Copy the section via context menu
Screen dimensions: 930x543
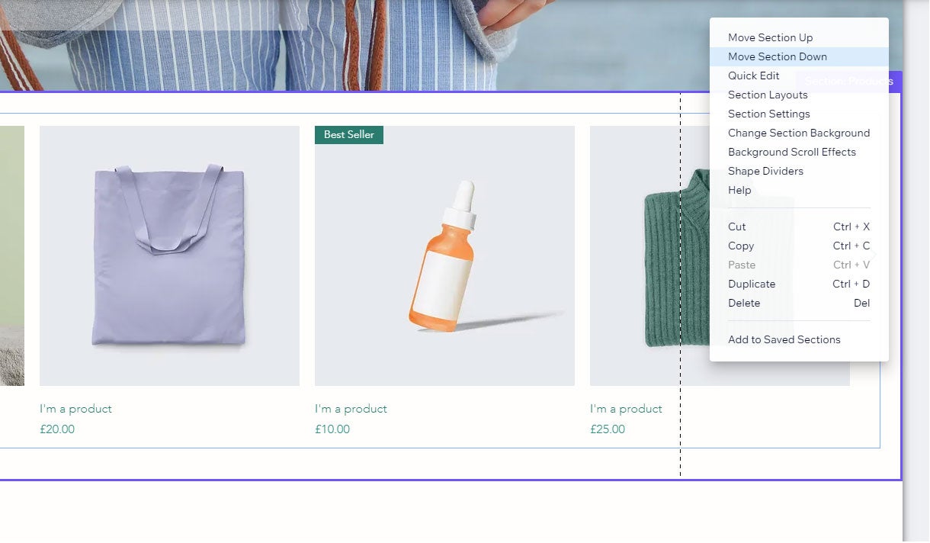click(799, 246)
